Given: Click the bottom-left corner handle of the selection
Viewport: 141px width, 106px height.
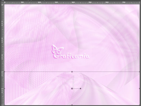Looking at the screenshot, I should [x=5, y=105].
